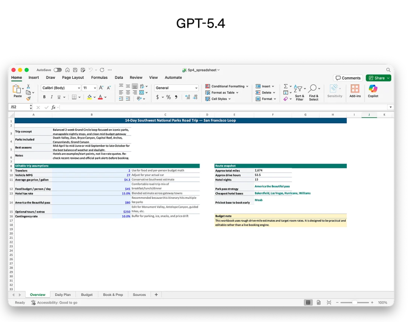The image size is (409, 322).
Task: Toggle the AutoSave switch
Action: (x=58, y=70)
